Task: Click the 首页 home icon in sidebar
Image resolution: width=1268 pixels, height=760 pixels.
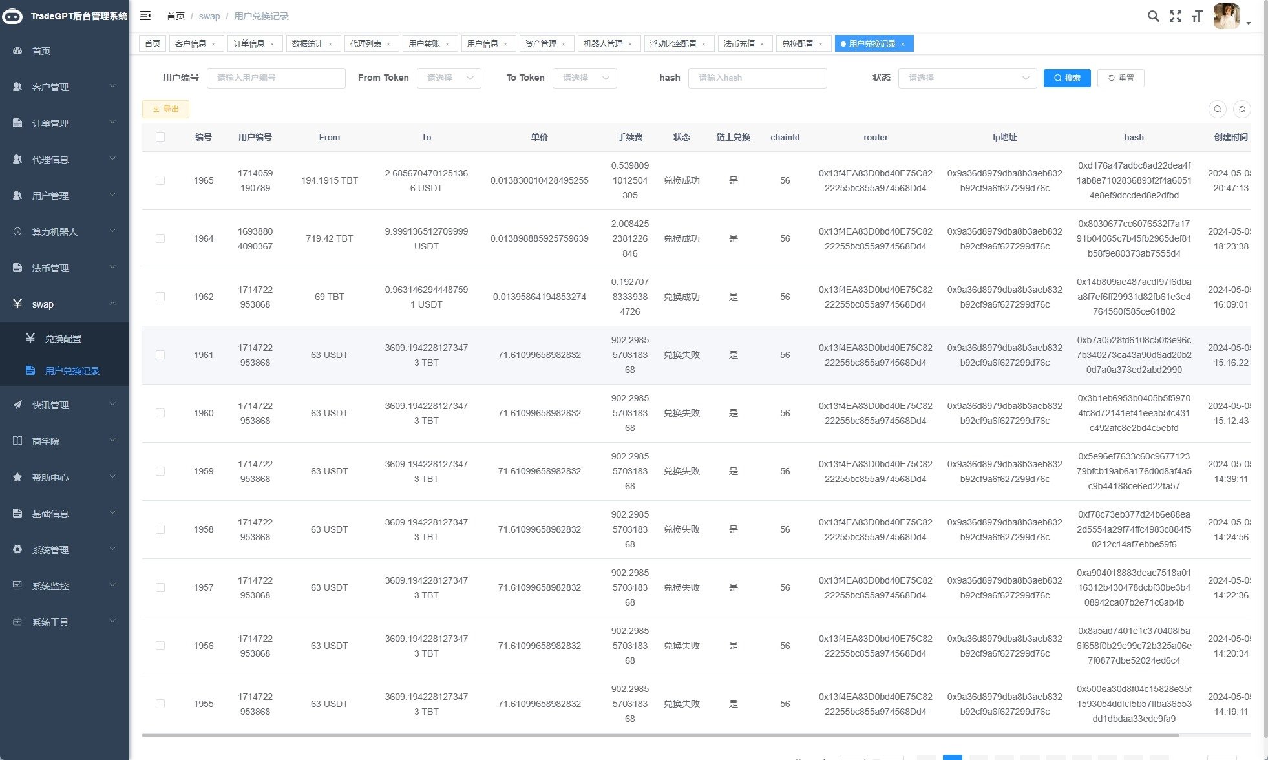Action: click(17, 50)
